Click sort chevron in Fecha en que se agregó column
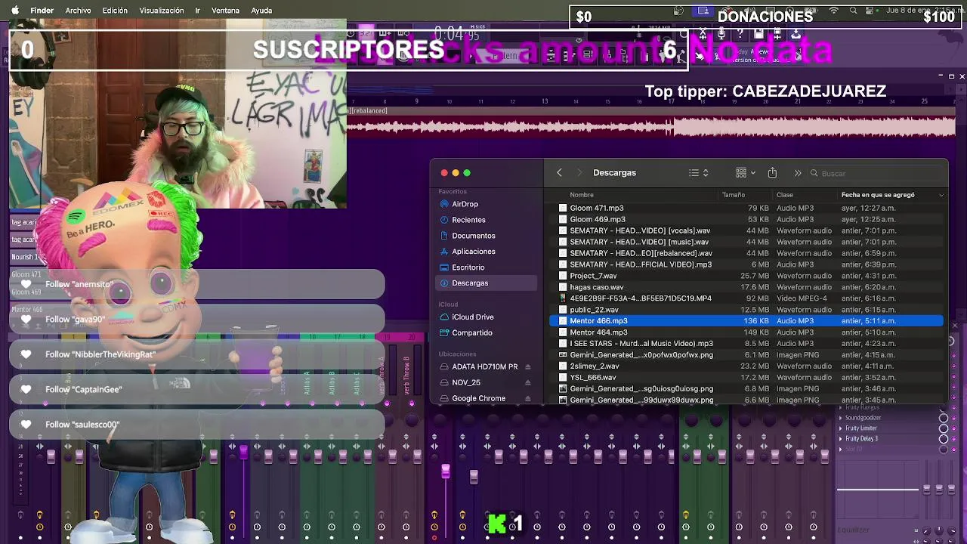The height and width of the screenshot is (544, 967). (x=941, y=195)
